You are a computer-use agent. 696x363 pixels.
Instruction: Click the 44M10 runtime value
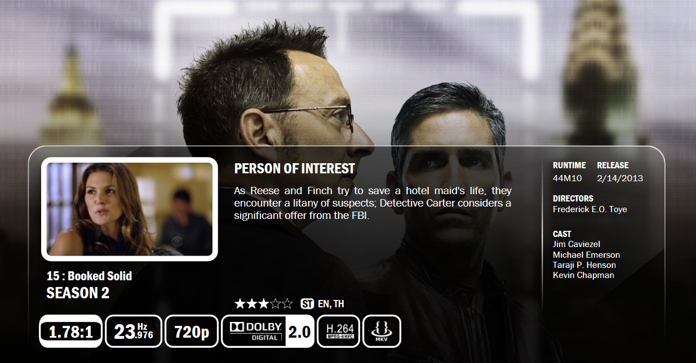tap(568, 178)
